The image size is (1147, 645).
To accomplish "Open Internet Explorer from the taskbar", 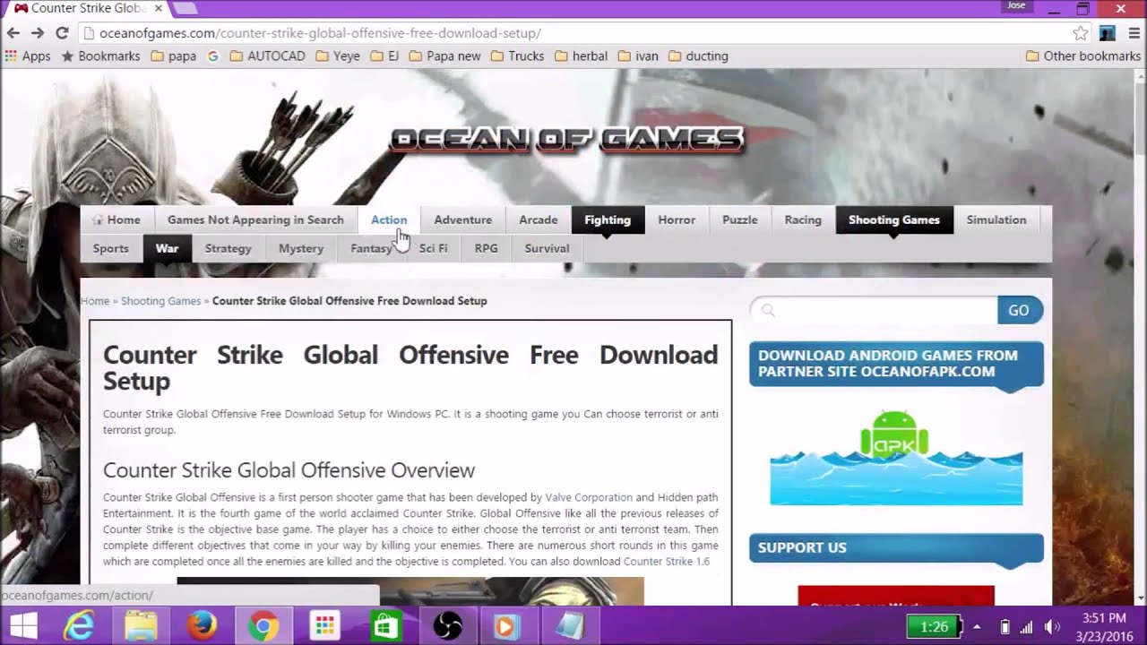I will pos(79,625).
